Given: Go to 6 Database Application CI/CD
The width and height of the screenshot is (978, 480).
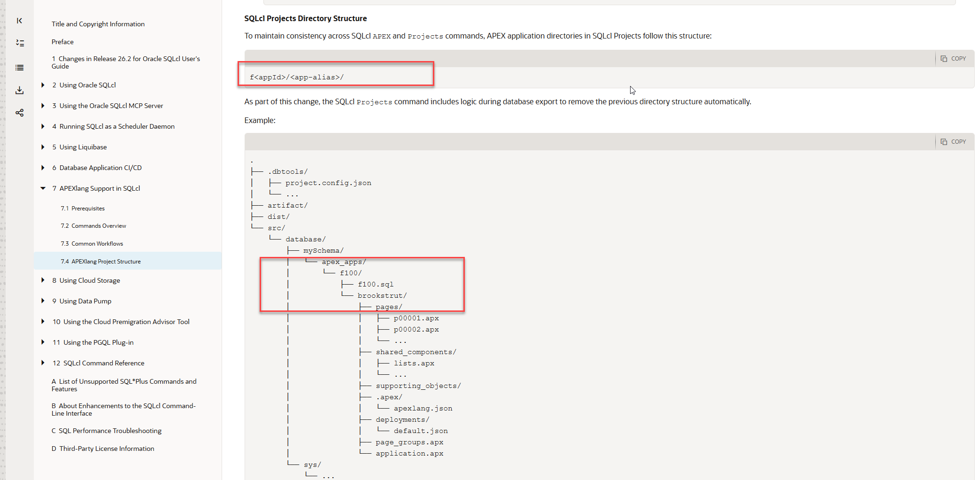Looking at the screenshot, I should 97,168.
